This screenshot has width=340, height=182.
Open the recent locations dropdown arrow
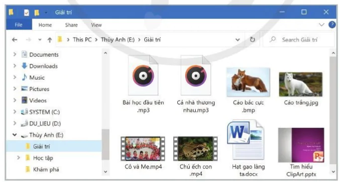[x=40, y=40]
